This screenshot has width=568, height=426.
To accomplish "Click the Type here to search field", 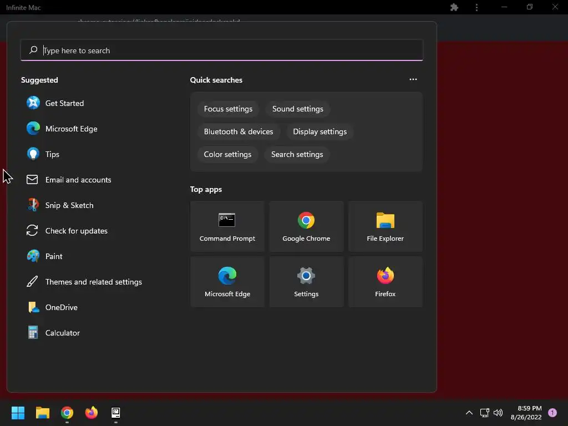I will tap(222, 50).
